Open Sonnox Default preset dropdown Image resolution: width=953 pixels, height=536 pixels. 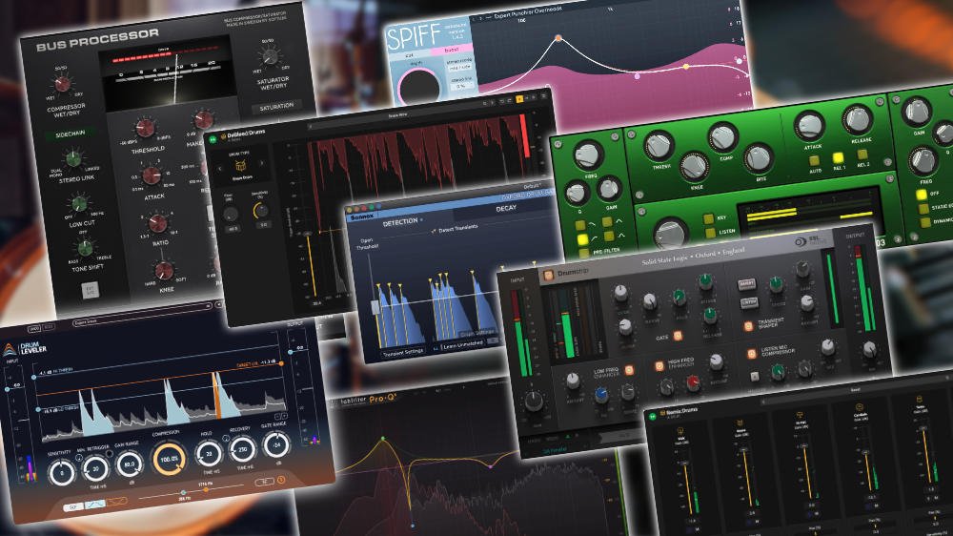point(531,186)
